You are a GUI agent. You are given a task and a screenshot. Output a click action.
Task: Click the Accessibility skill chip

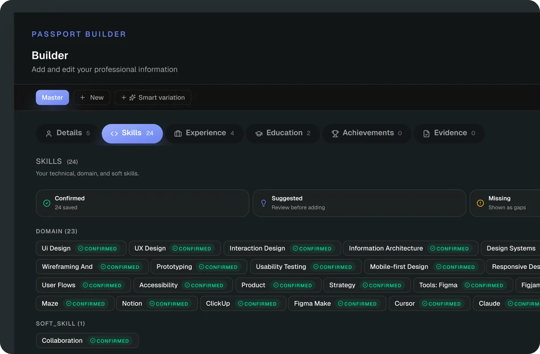click(x=183, y=285)
